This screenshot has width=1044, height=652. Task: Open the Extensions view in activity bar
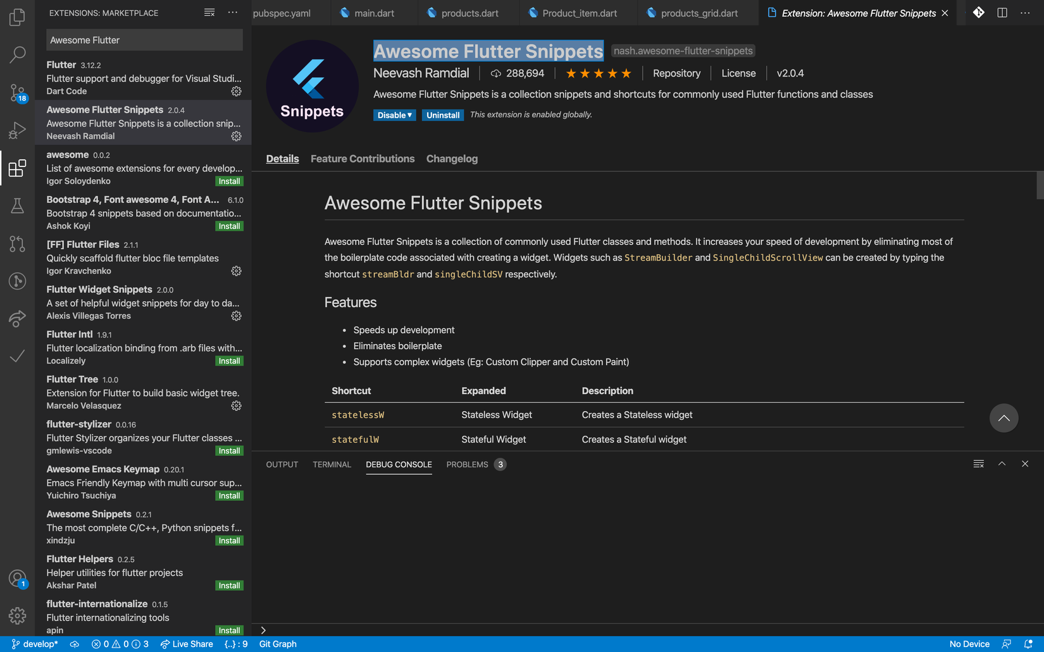coord(17,168)
